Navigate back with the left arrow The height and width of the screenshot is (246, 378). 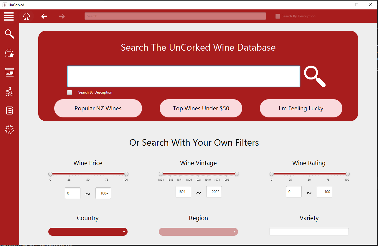[x=44, y=16]
